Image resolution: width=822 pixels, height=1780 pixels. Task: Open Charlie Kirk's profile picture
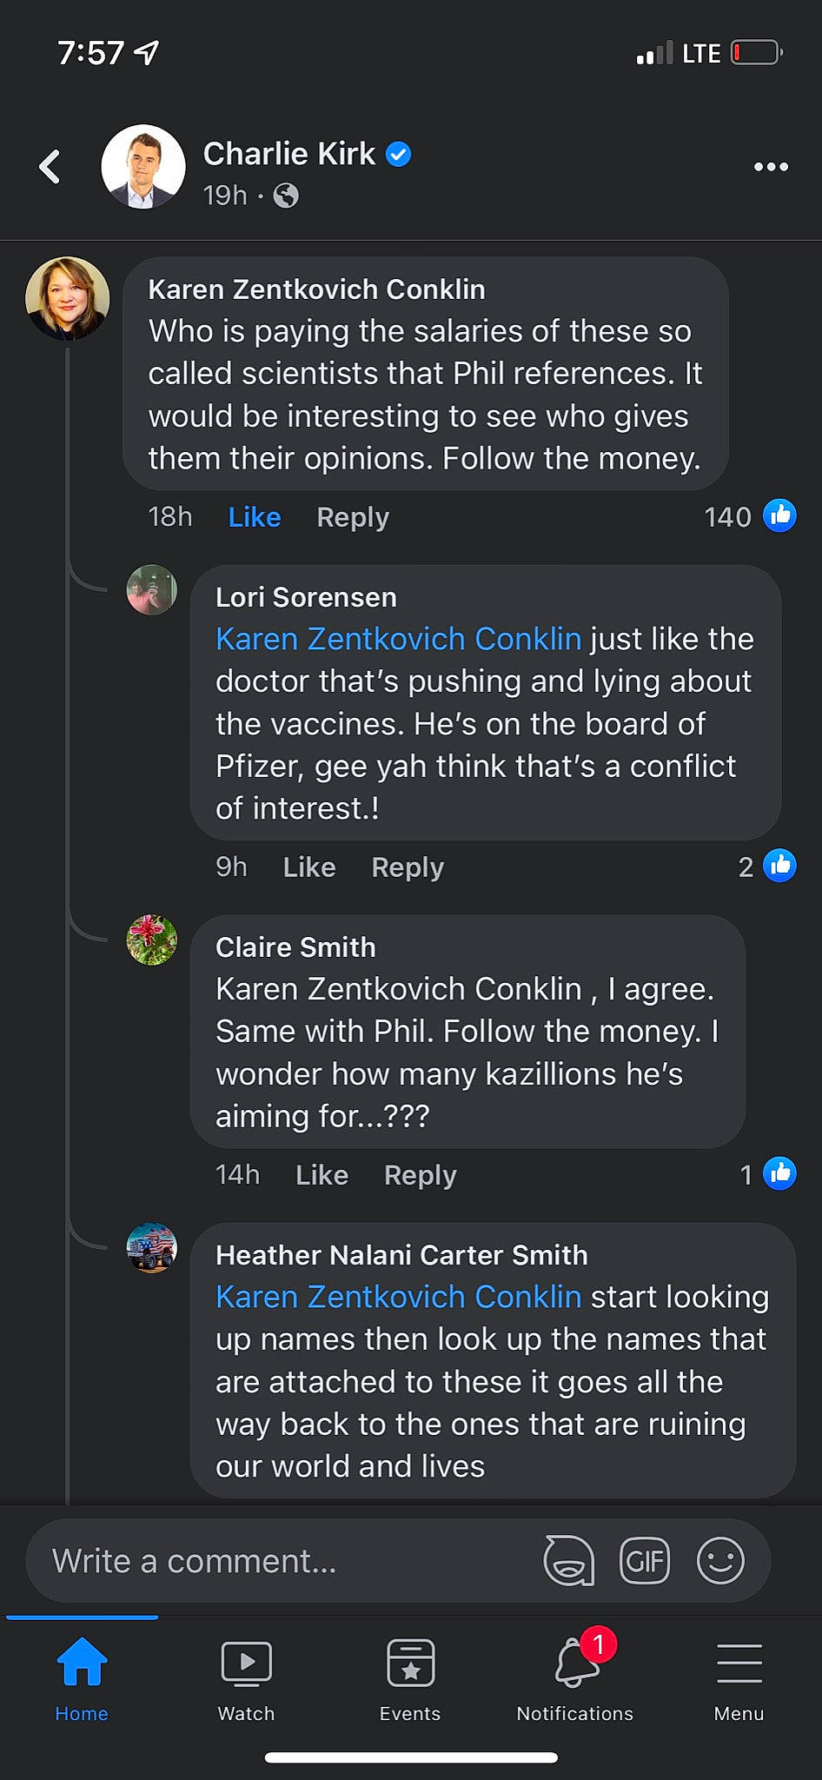pyautogui.click(x=143, y=167)
